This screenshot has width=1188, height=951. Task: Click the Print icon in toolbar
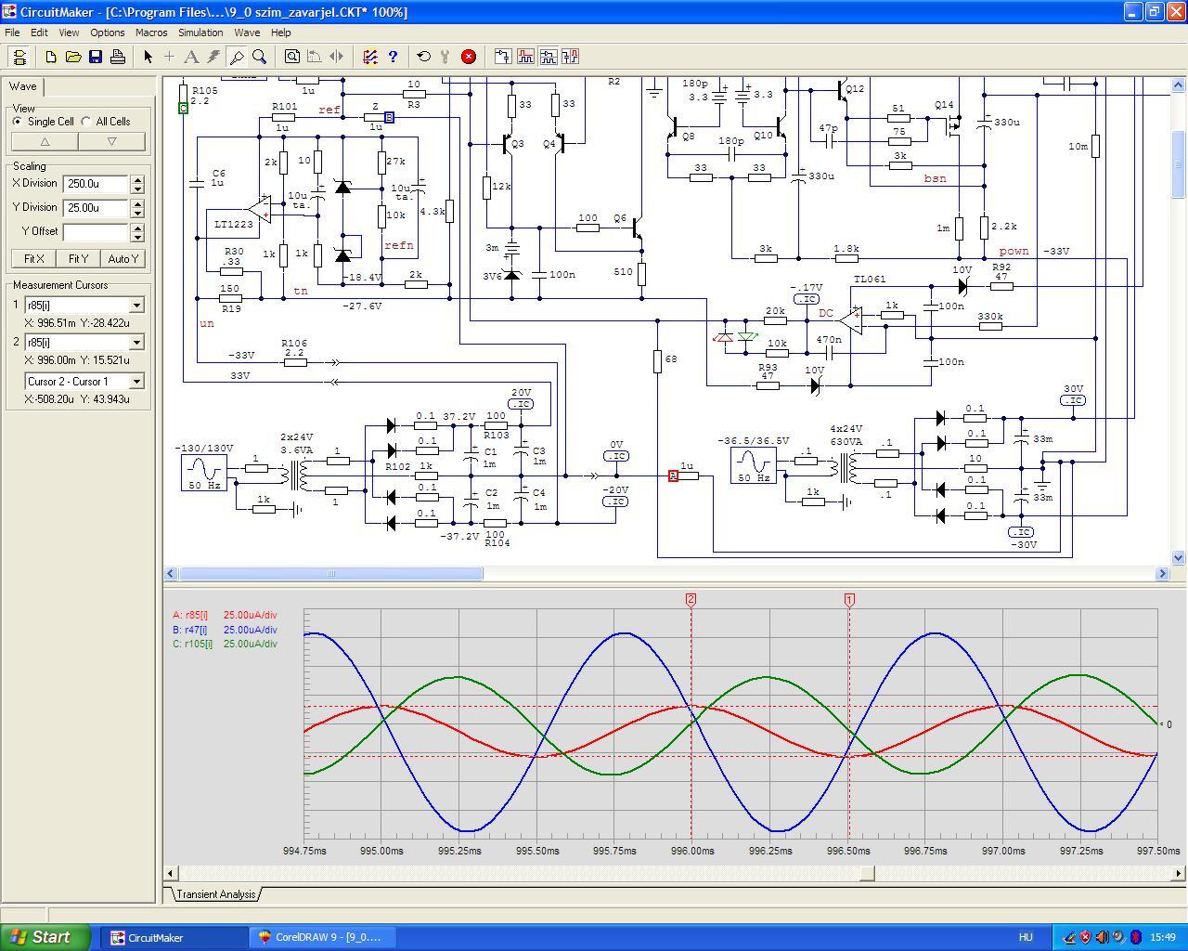pyautogui.click(x=118, y=57)
